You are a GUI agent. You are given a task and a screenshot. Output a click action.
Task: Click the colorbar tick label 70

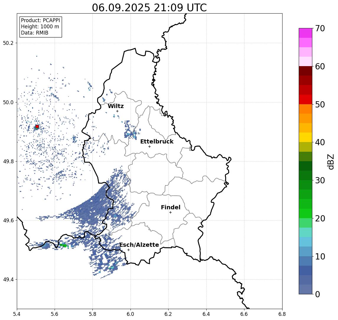(x=320, y=28)
